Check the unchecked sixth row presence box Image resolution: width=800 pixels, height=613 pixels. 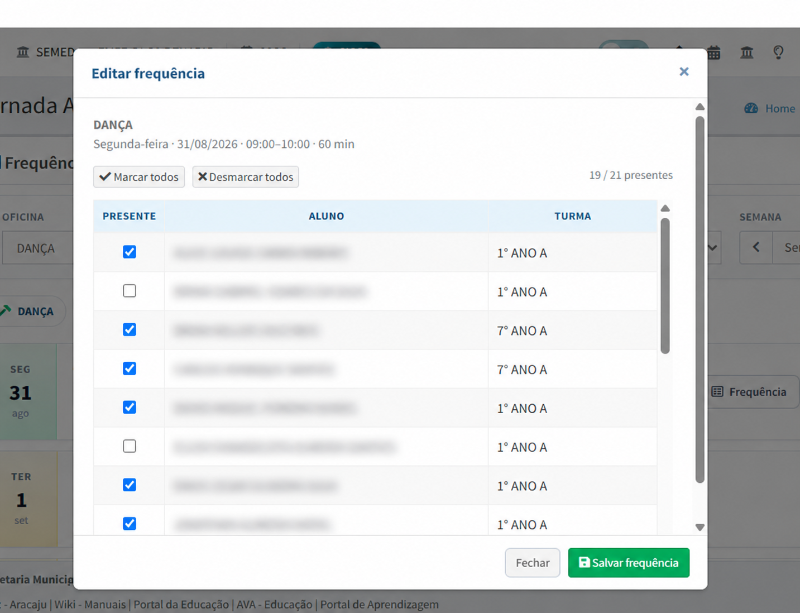coord(130,446)
